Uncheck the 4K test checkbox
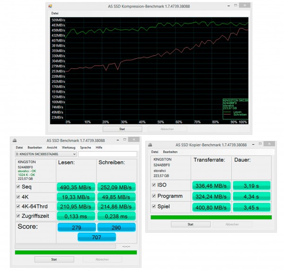 tap(18, 197)
